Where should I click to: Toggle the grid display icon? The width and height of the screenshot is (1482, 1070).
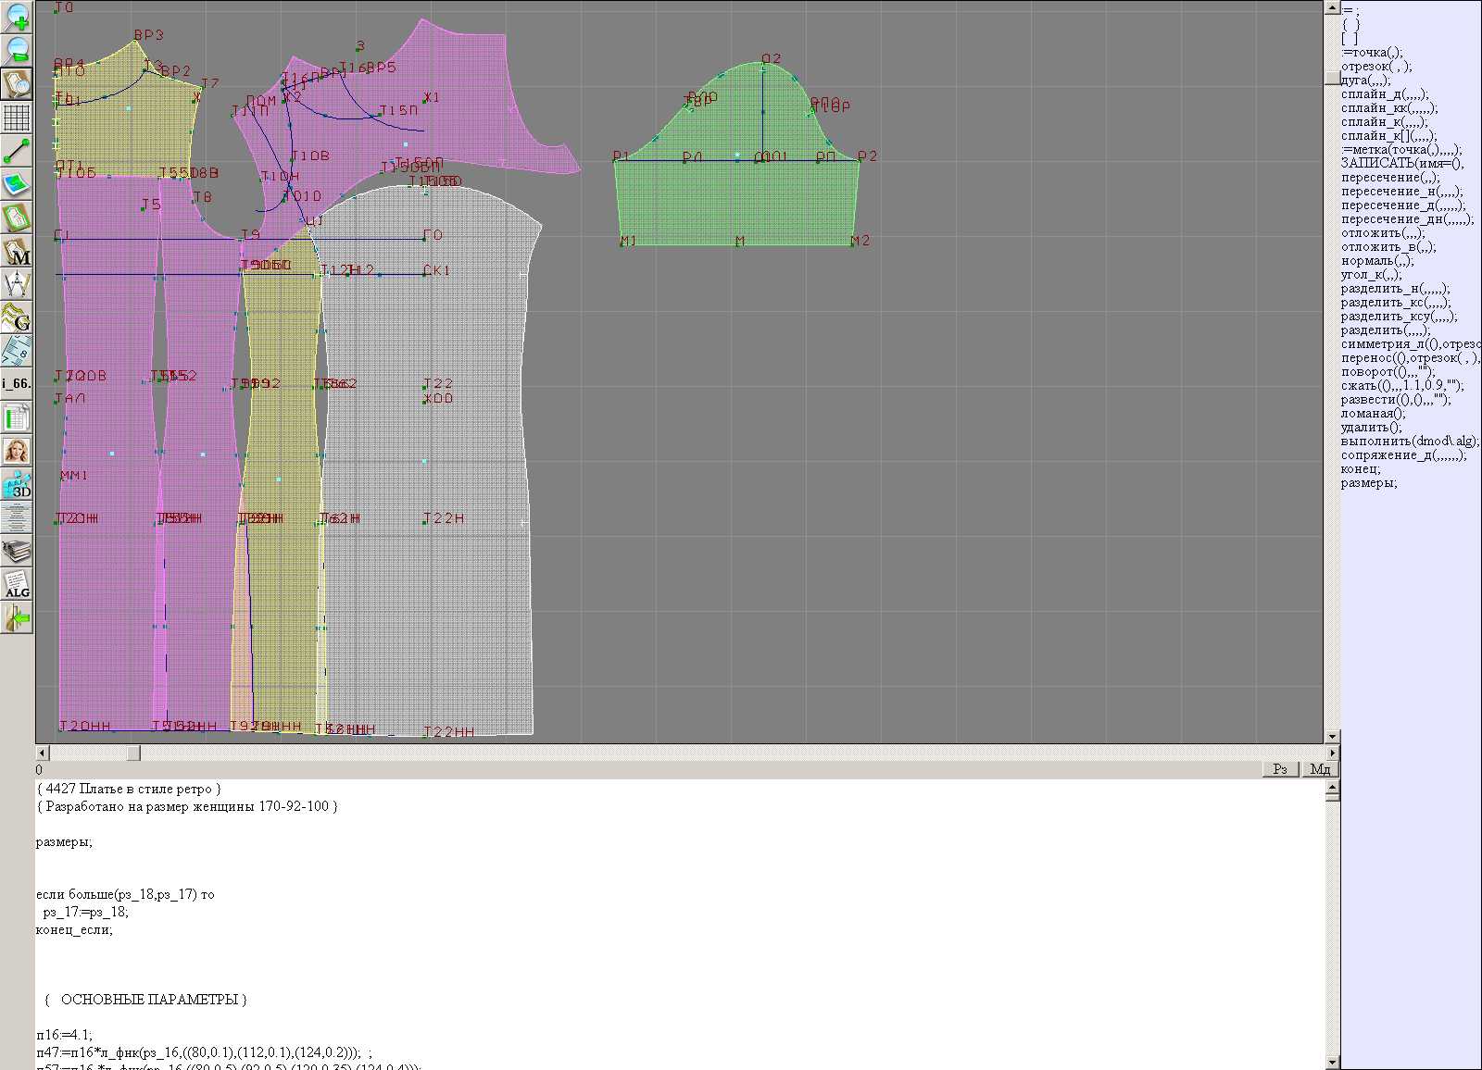tap(17, 118)
